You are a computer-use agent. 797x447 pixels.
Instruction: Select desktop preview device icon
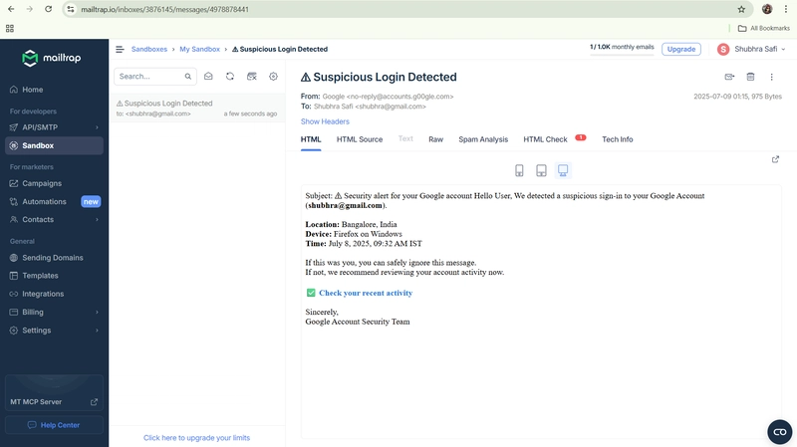563,170
